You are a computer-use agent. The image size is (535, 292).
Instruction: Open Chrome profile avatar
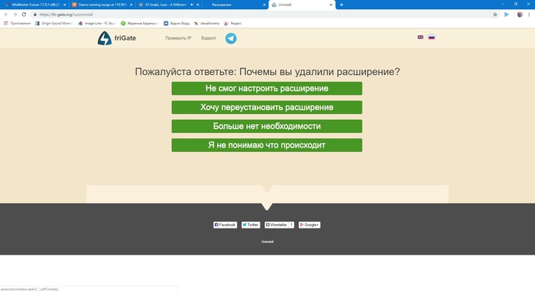point(520,15)
